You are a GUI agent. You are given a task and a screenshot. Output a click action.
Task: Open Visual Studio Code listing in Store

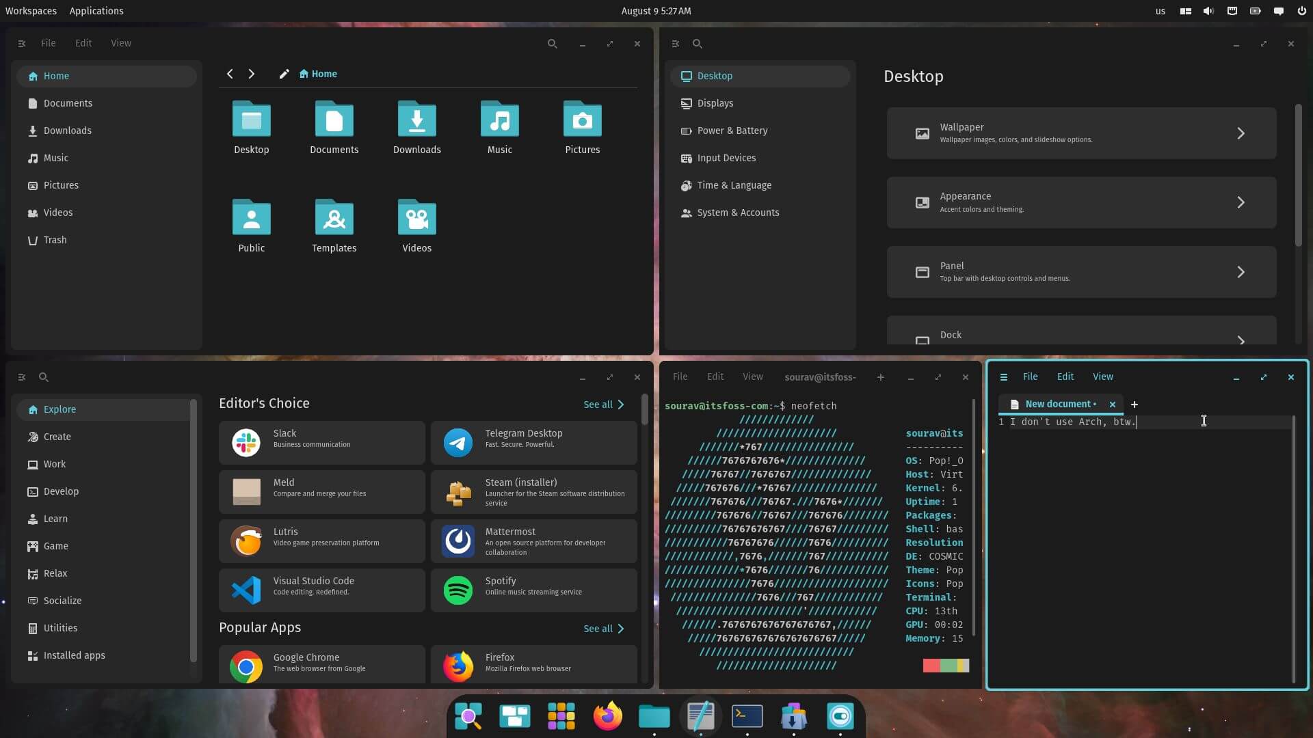pos(321,590)
